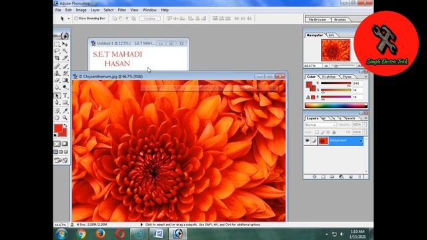Select the Eyedropper tool
The image size is (427, 240).
tap(65, 111)
